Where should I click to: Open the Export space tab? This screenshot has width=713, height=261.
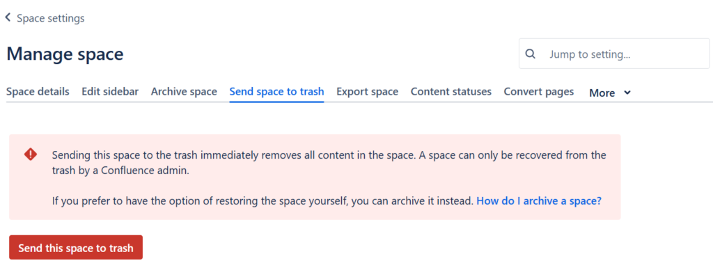click(x=368, y=92)
